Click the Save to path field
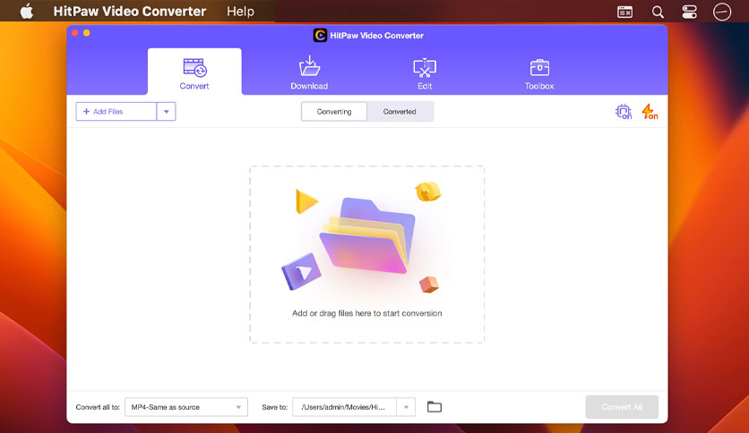This screenshot has height=433, width=749. tap(344, 407)
